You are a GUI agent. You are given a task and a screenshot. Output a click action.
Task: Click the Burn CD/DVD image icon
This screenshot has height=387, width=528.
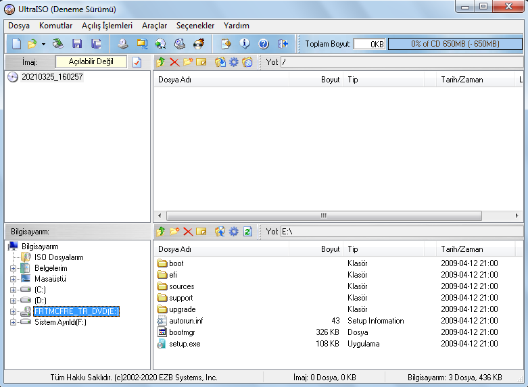[199, 44]
